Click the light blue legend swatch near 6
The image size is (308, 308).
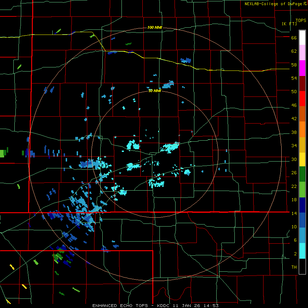tap(302, 235)
